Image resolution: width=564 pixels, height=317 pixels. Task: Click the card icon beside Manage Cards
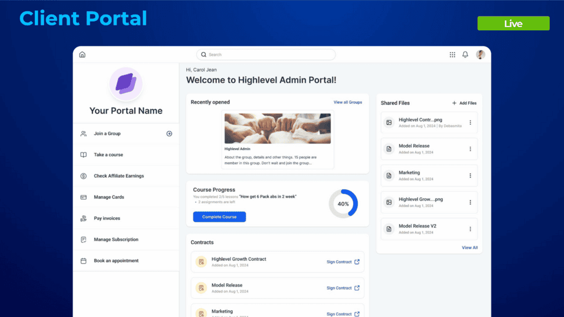(x=83, y=197)
